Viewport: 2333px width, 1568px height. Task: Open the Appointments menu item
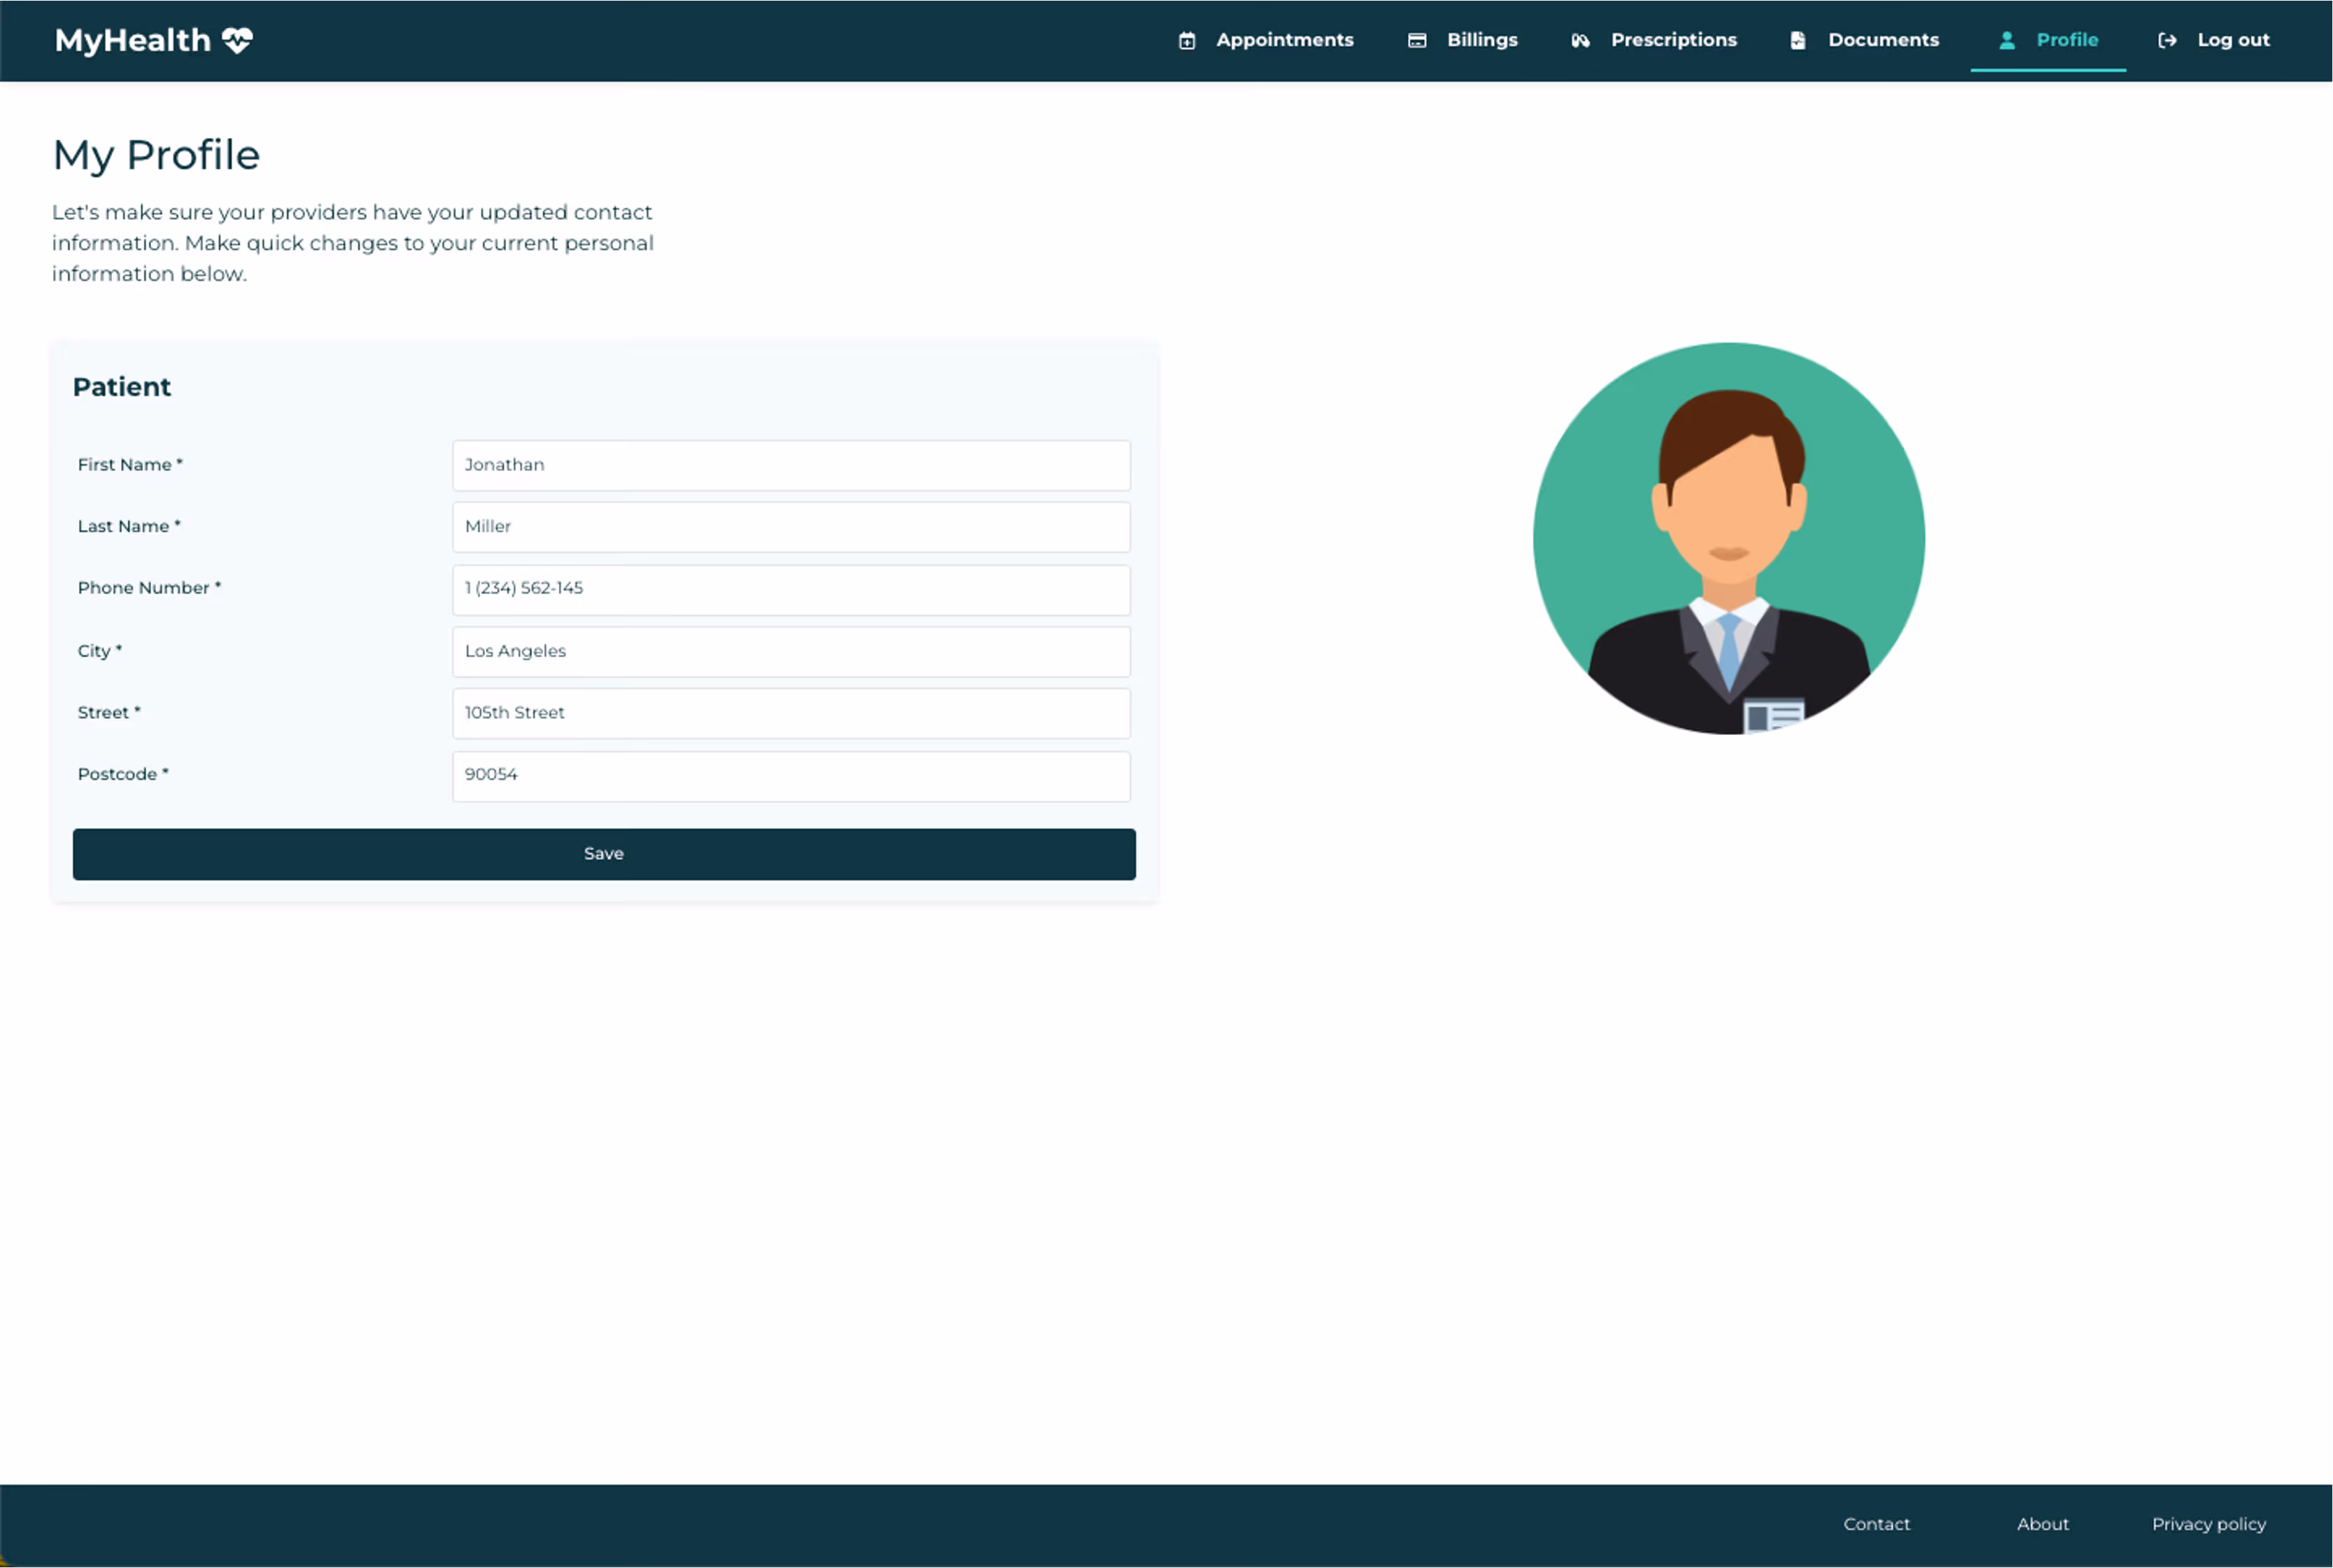coord(1283,40)
